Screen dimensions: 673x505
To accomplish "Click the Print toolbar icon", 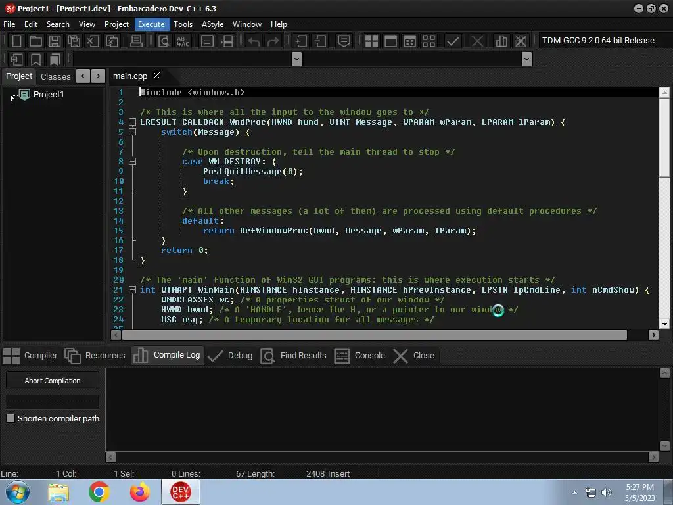I will coord(136,41).
